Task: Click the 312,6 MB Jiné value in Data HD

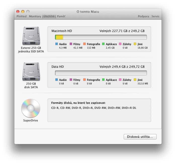Action: [x=143, y=83]
